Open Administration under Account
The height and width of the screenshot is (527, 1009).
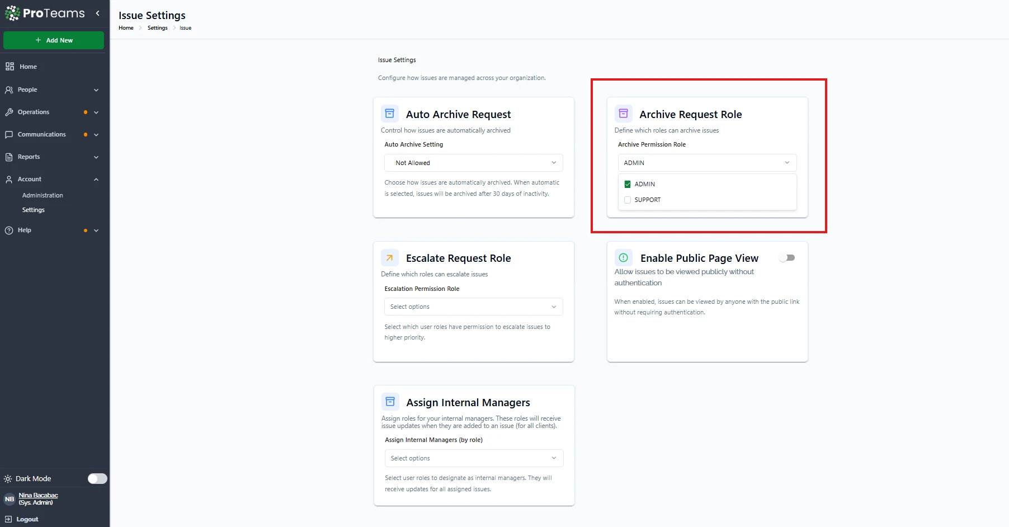43,195
